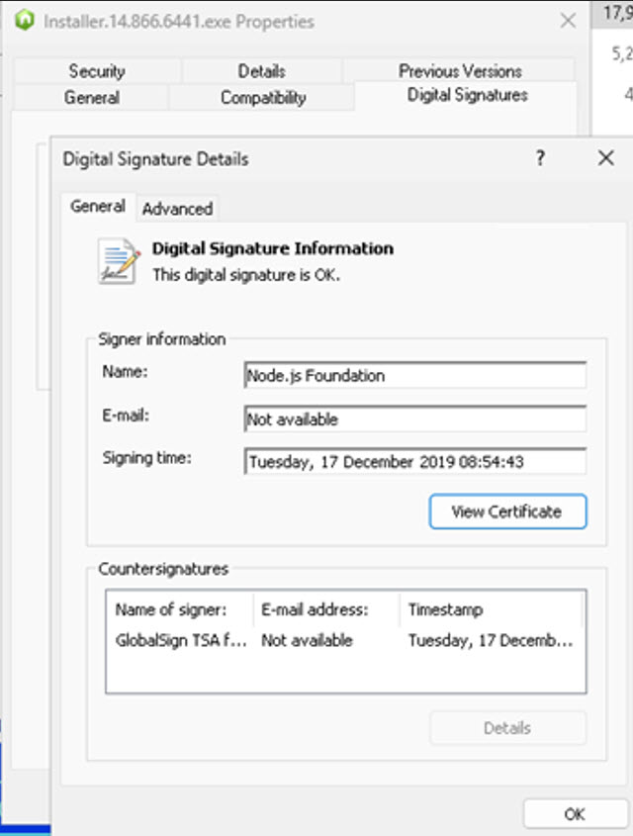Open the General tab in the Properties window
633x836 pixels.
tap(92, 98)
